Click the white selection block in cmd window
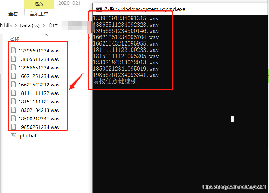Screen dimensions: 269x193 233,119
